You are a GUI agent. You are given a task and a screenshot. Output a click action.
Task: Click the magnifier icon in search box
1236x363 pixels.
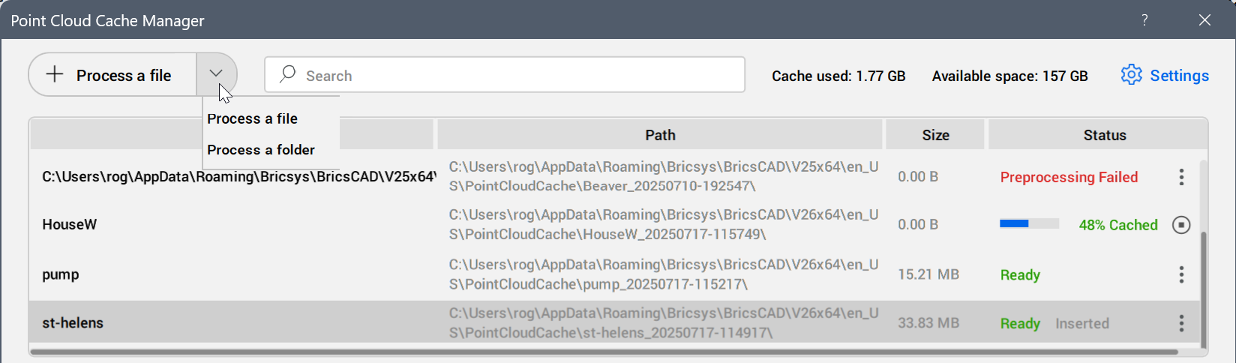[x=287, y=74]
